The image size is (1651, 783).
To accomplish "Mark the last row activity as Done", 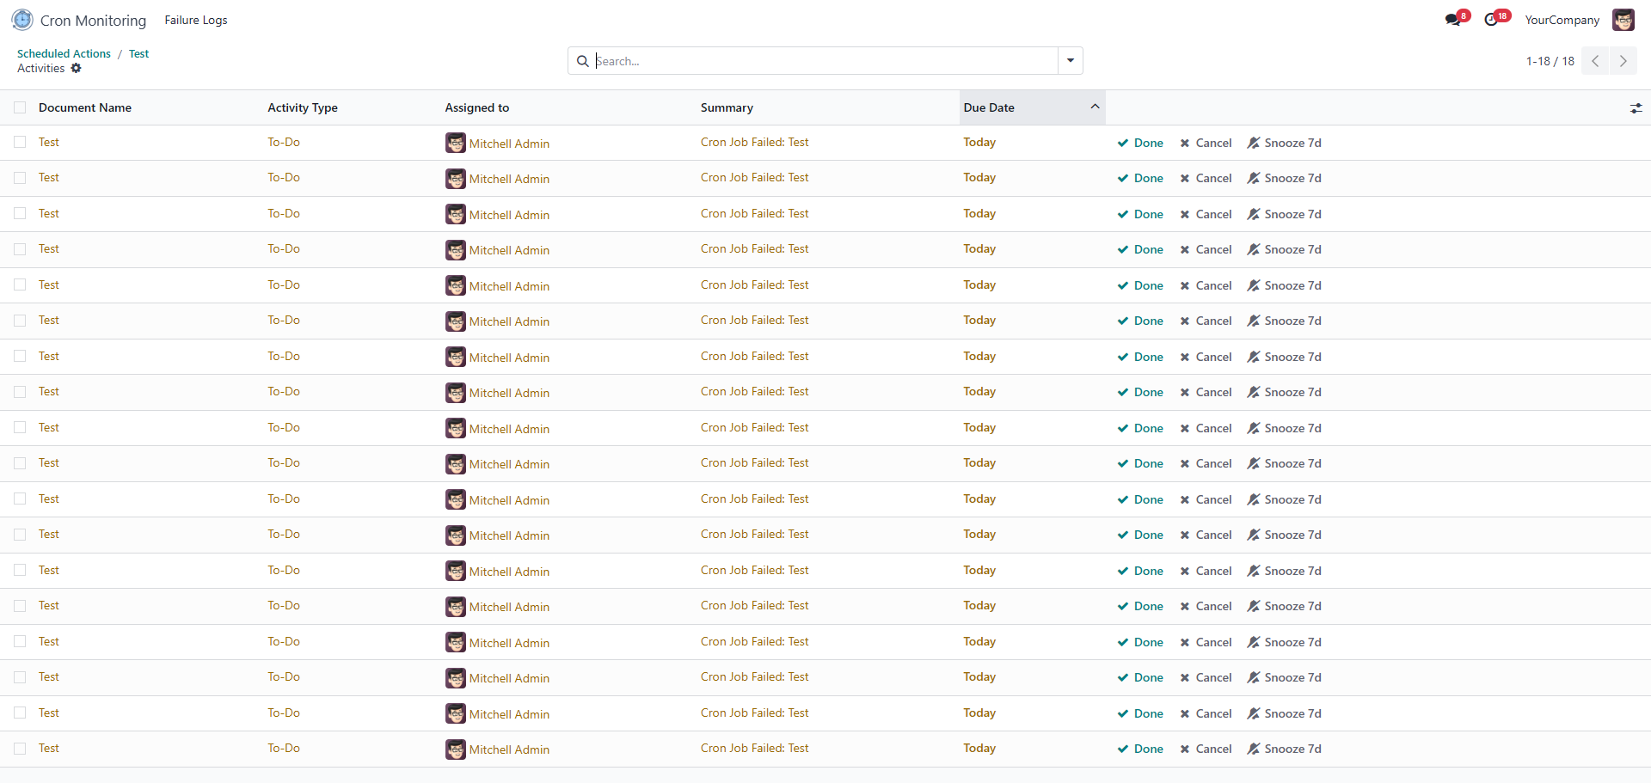I will click(1140, 749).
